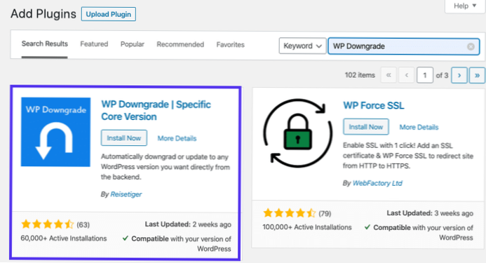Click the Add Plugins page heading
Screen dimensions: 486x263
43,14
